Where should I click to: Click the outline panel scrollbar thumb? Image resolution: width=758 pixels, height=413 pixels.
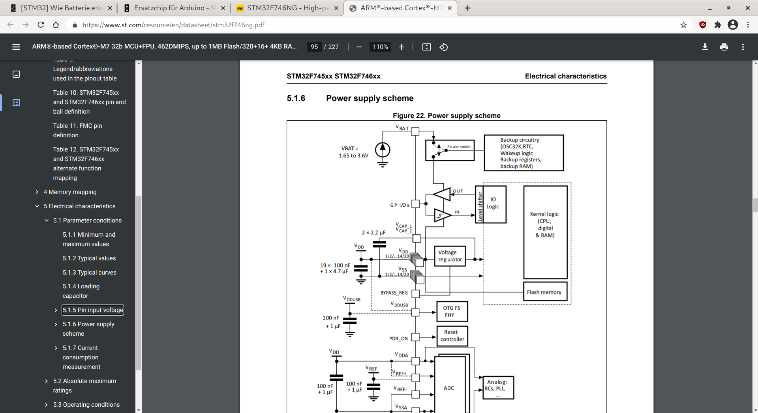[x=139, y=283]
